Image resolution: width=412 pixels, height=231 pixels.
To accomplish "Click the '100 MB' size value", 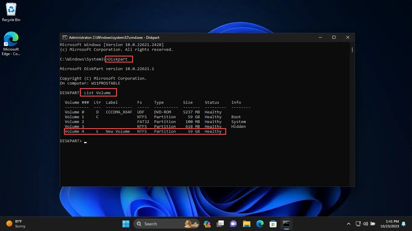I will pos(193,122).
